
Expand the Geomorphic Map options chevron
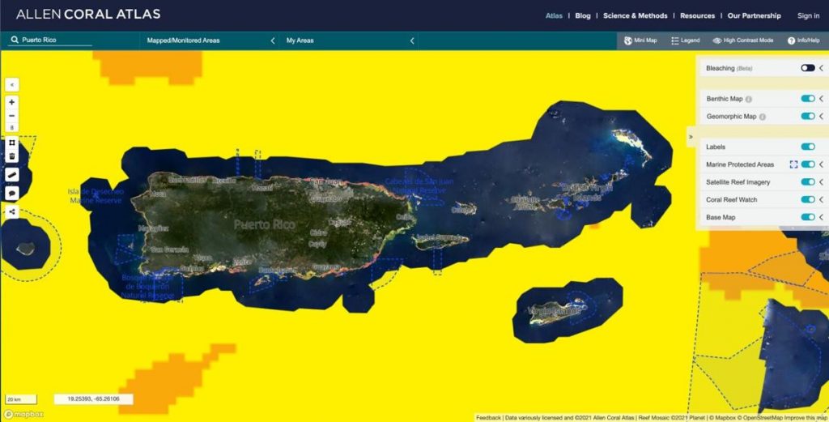pyautogui.click(x=821, y=117)
